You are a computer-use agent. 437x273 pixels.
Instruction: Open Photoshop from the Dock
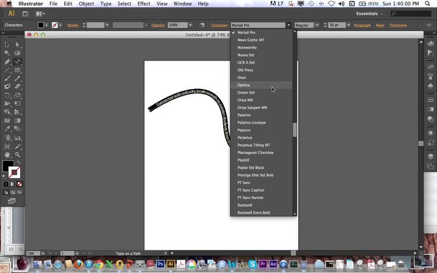coord(160,263)
